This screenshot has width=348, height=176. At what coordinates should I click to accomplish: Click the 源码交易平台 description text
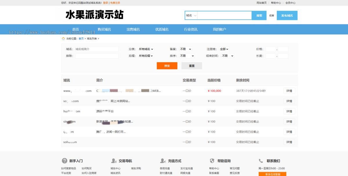click(105, 111)
